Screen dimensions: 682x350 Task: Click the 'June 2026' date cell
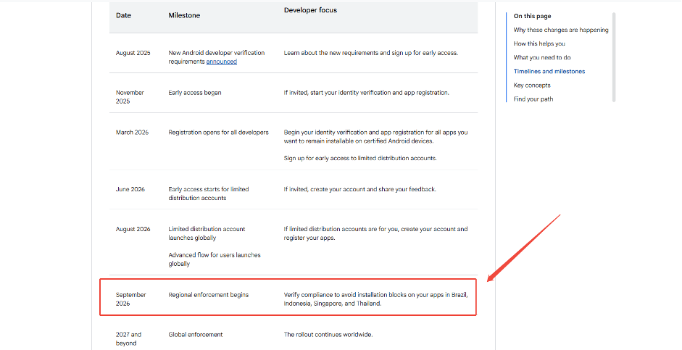(130, 189)
